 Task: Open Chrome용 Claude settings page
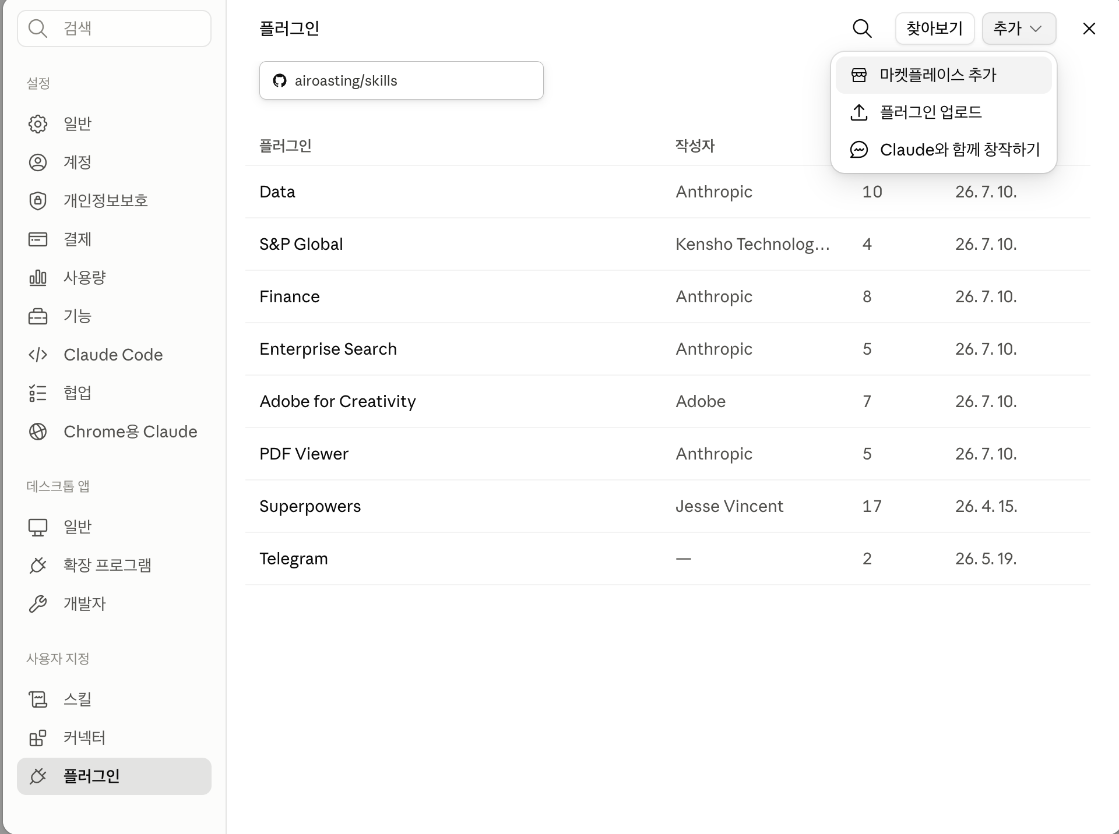coord(114,432)
